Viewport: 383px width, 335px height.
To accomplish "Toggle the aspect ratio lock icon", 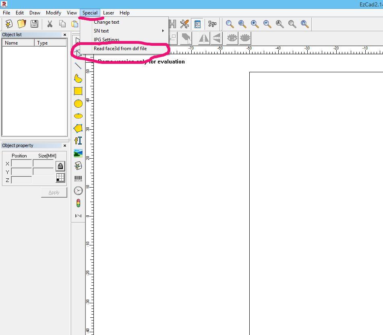I will [x=60, y=166].
